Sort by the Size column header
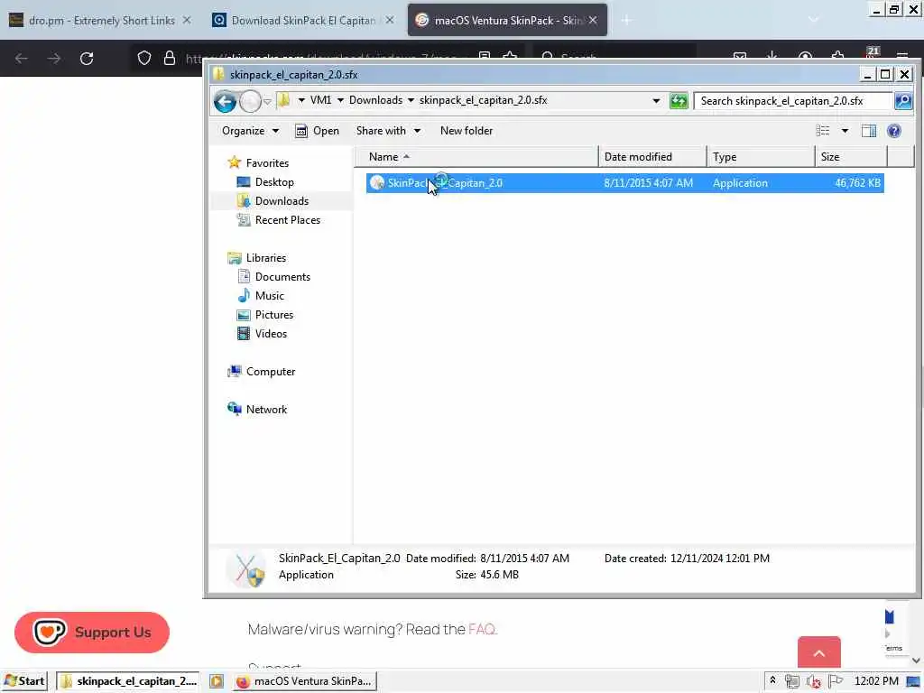The width and height of the screenshot is (924, 693). click(x=851, y=157)
